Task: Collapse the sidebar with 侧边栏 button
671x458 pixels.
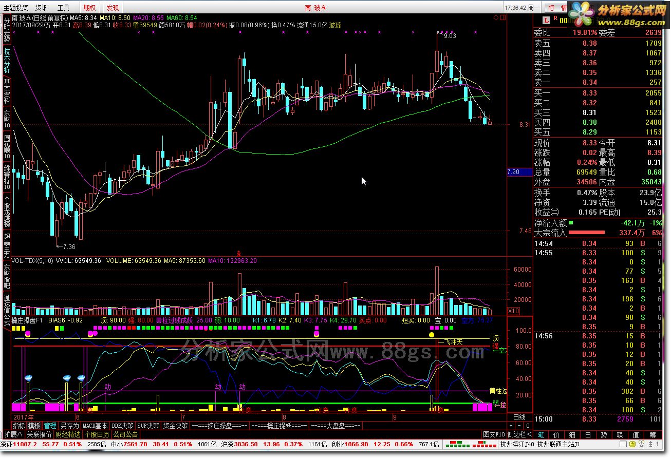Action: coord(519,435)
